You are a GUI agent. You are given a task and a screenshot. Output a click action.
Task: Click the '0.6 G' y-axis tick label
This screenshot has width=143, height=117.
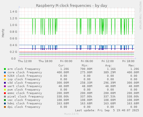pyautogui.click(x=14, y=39)
